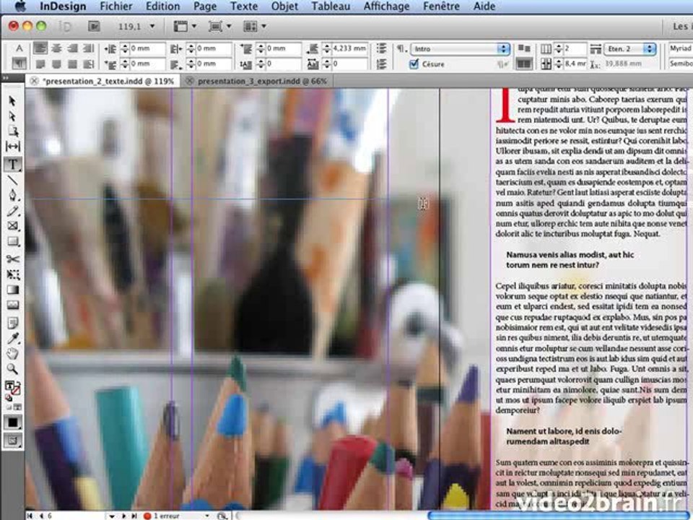693x520 pixels.
Task: Click the Myriad font family field
Action: (680, 48)
